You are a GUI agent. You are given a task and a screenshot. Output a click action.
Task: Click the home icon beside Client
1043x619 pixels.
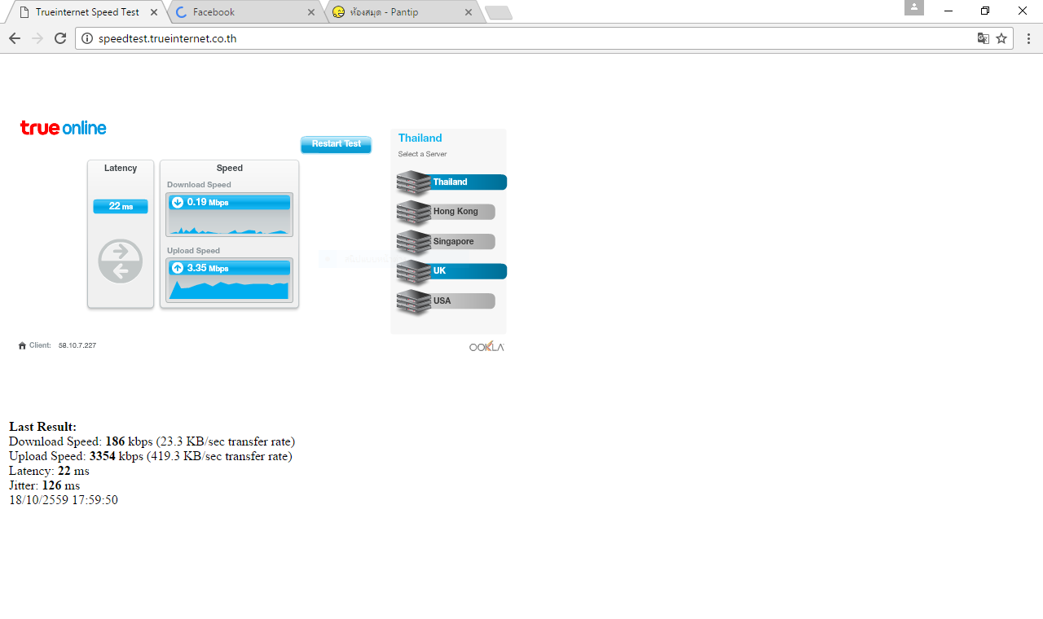coord(22,346)
